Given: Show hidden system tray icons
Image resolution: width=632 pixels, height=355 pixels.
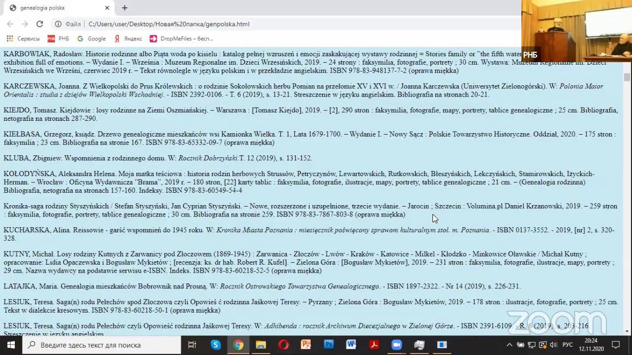Looking at the screenshot, I should pyautogui.click(x=510, y=345).
